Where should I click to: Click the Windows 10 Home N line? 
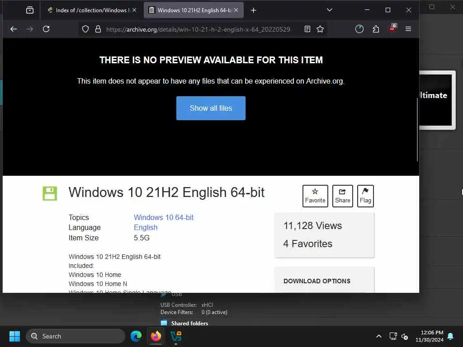[x=98, y=284]
